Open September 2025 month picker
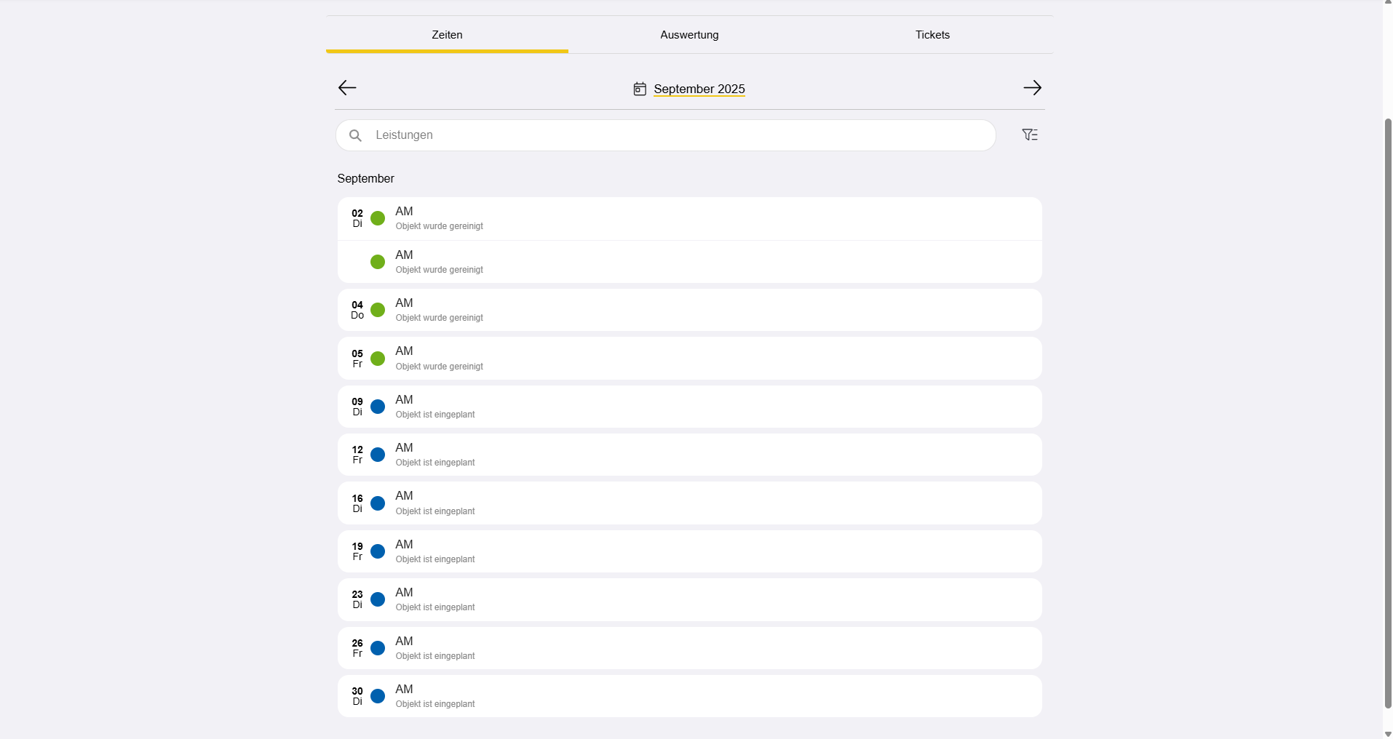The width and height of the screenshot is (1393, 739). (x=699, y=89)
